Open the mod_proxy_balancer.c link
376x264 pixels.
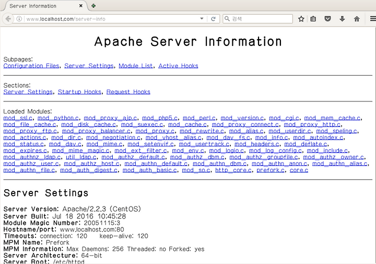tap(96, 131)
